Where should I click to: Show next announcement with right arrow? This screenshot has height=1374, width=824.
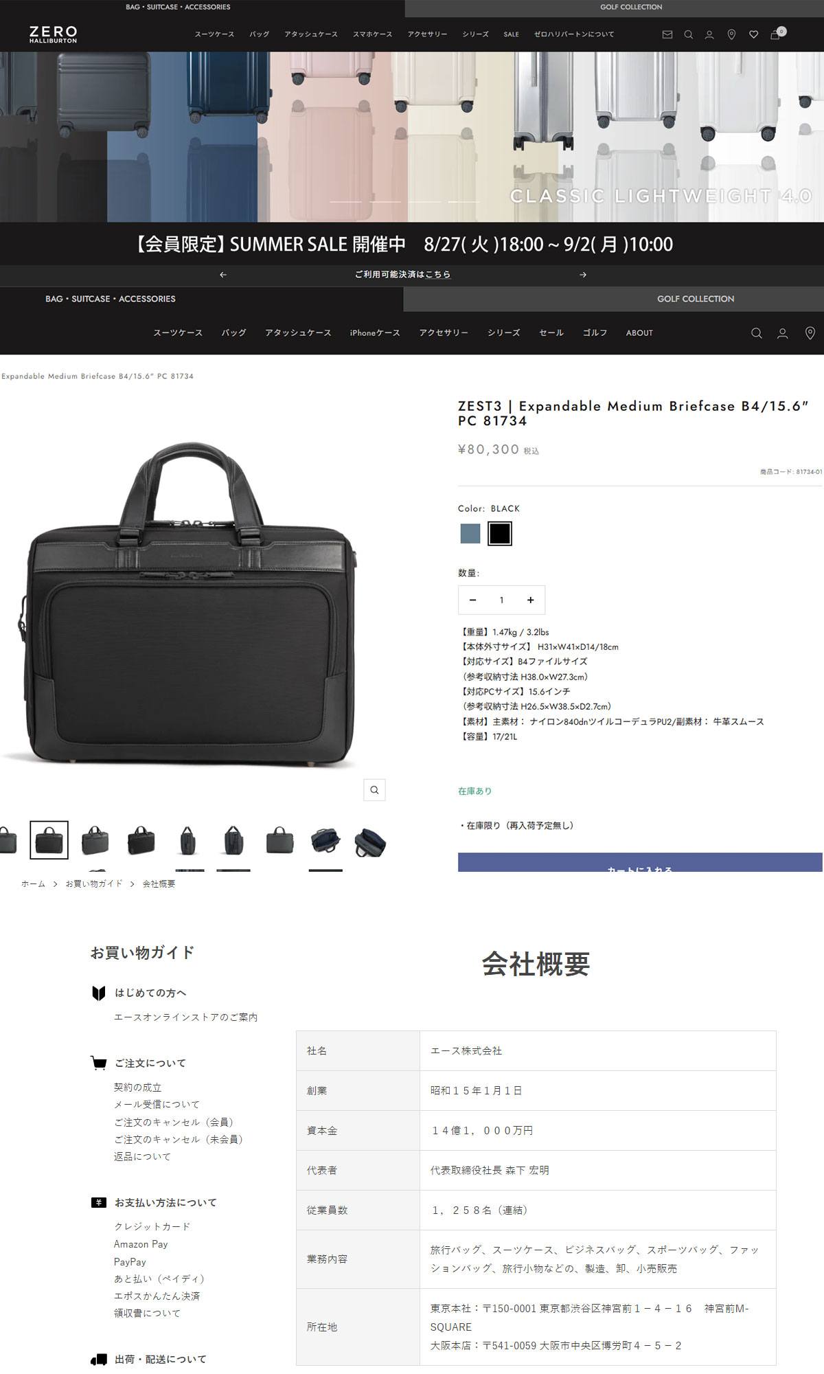tap(583, 275)
